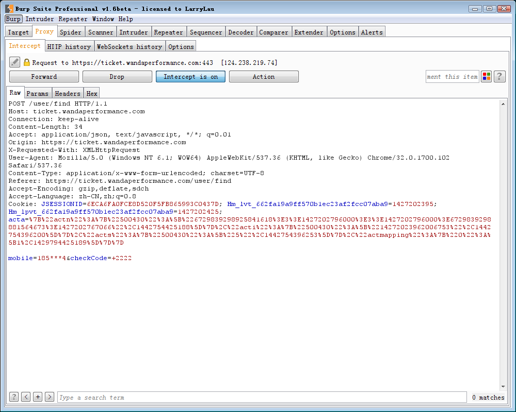Go to next search match arrow
Viewport: 516px width, 412px height.
[x=50, y=397]
